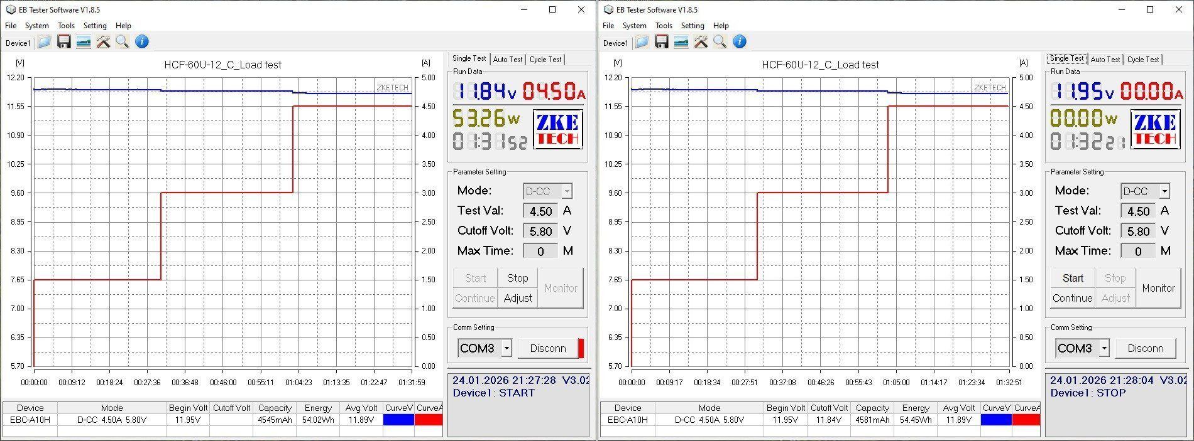Click the Cutoff Volt input field in right window
Screen dimensions: 1194x441
[x=1138, y=231]
